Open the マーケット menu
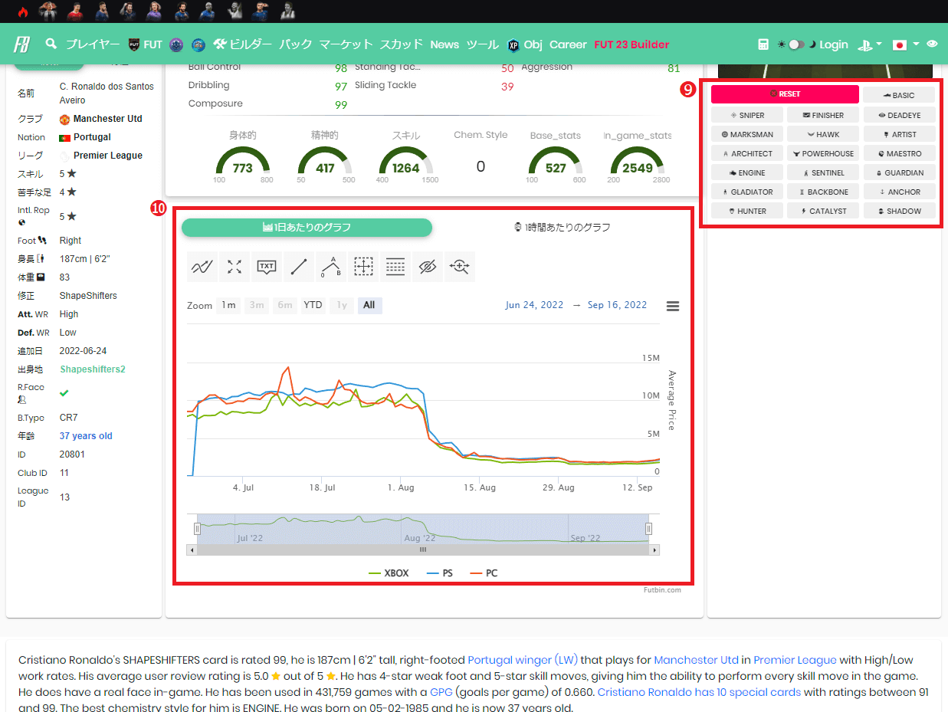Viewport: 948px width, 712px height. click(346, 44)
